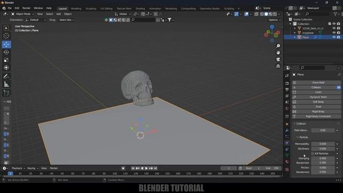Image resolution: width=343 pixels, height=193 pixels.
Task: Play the animation in timeline
Action: [x=146, y=168]
